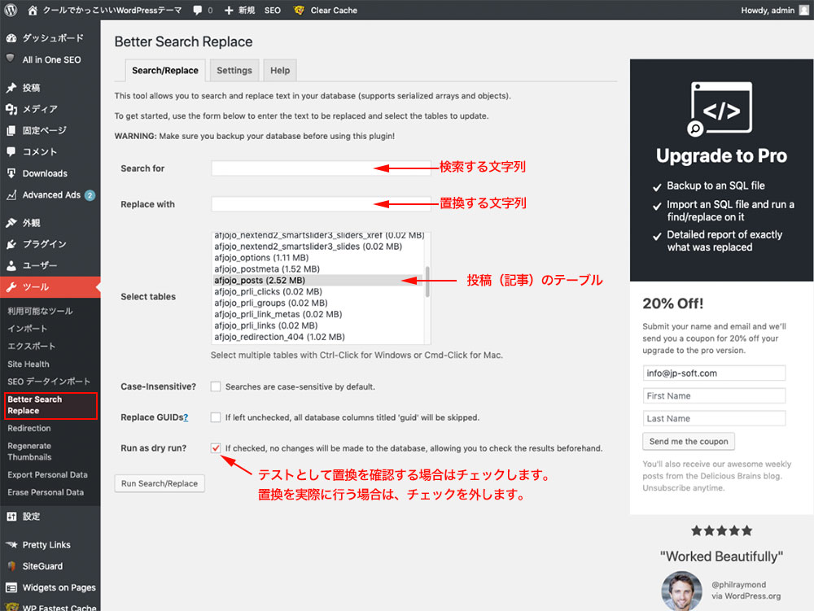Viewport: 814px width, 611px height.
Task: Open Erase Personal Data submenu item
Action: [x=46, y=492]
